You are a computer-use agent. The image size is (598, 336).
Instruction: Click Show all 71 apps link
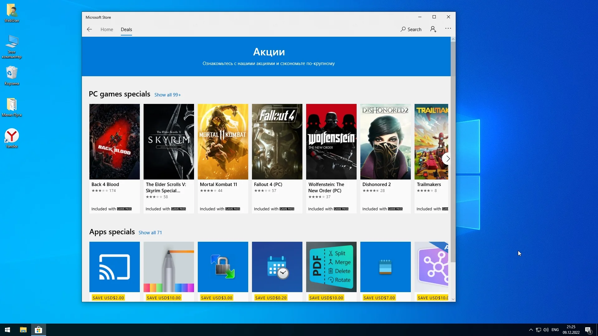click(150, 233)
